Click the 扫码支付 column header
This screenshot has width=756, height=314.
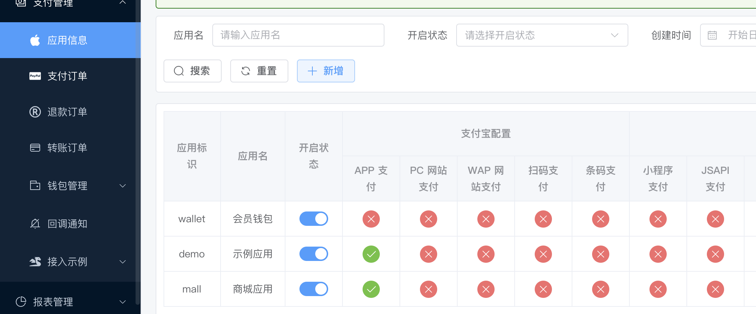pos(543,179)
